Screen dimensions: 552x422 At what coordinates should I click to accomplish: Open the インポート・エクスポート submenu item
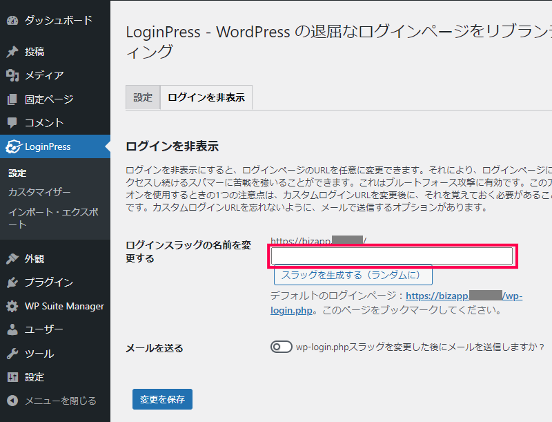[53, 218]
